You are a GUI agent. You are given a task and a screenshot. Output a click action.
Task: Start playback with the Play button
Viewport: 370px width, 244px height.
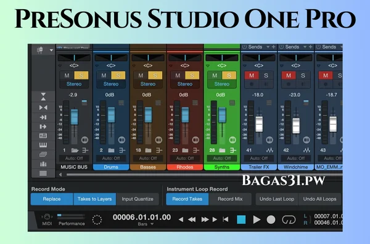click(x=257, y=219)
